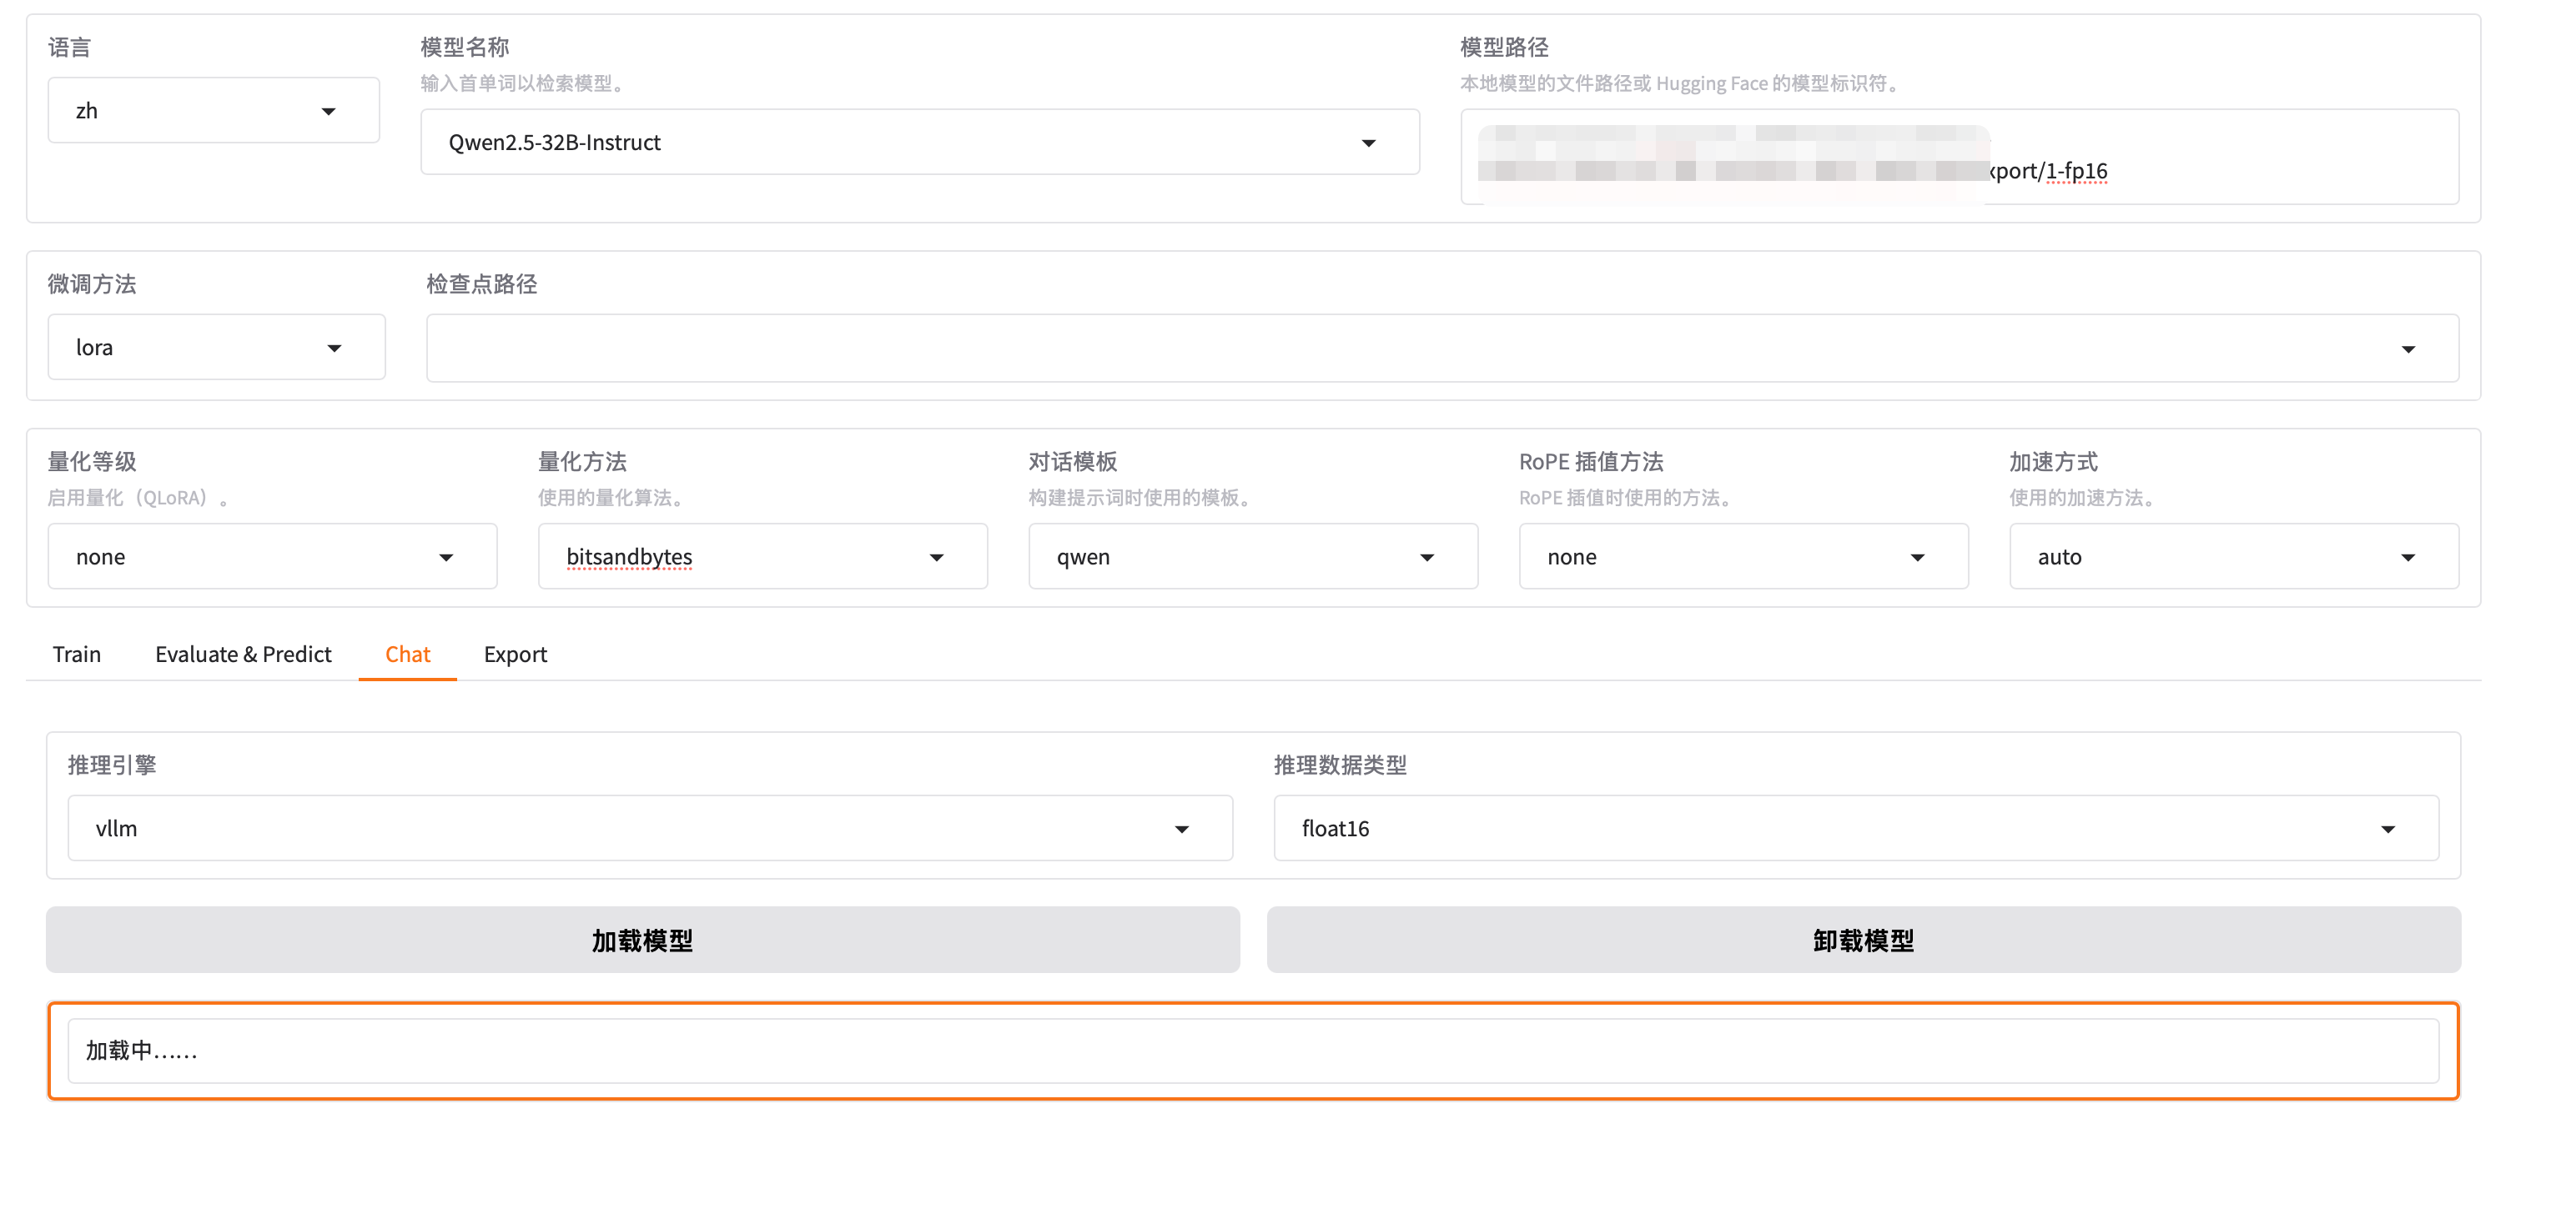
Task: Expand the RoPE 插值方法 none dropdown
Action: click(x=1743, y=556)
